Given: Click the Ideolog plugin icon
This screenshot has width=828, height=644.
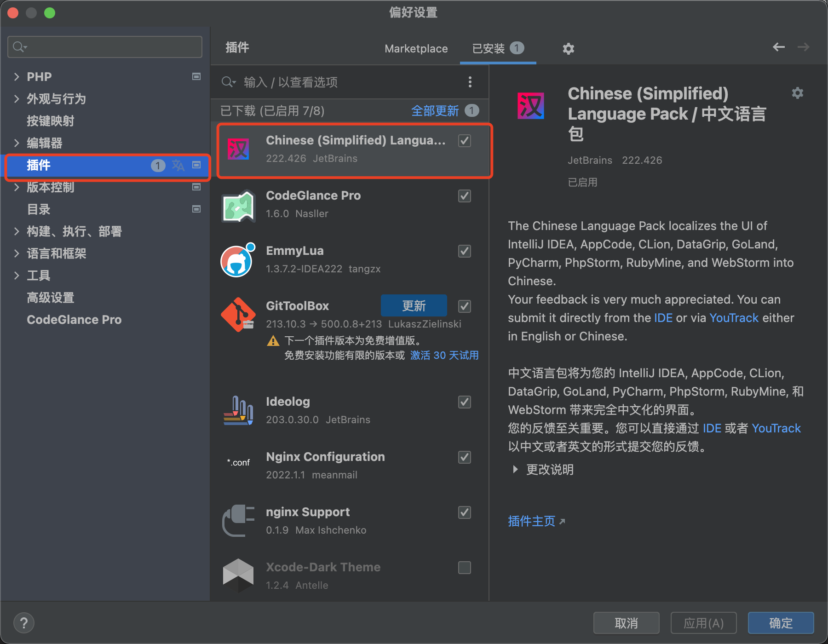Looking at the screenshot, I should [238, 410].
